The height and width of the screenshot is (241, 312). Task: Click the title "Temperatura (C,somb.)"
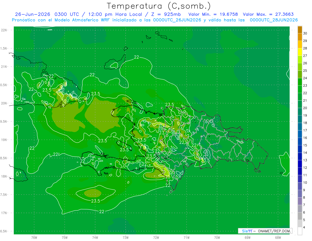tap(159, 6)
